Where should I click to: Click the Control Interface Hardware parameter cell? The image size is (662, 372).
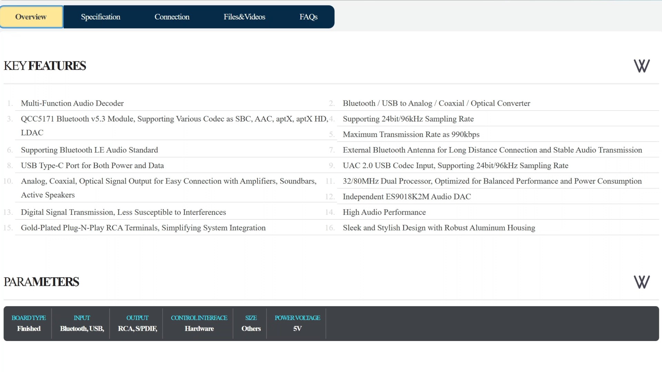(x=199, y=323)
